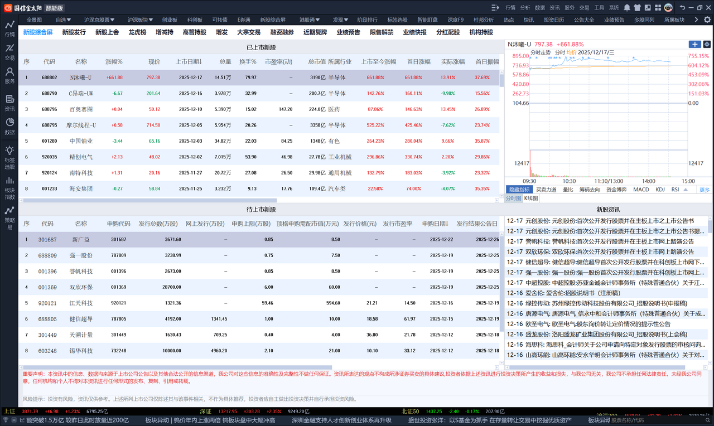Add N沐曦-U with the blue plus button
This screenshot has width=714, height=426.
click(695, 44)
